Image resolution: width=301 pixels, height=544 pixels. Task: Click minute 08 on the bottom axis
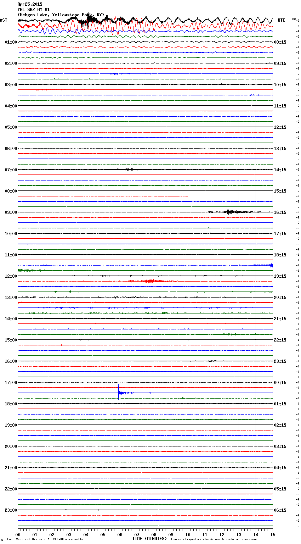(x=154, y=534)
